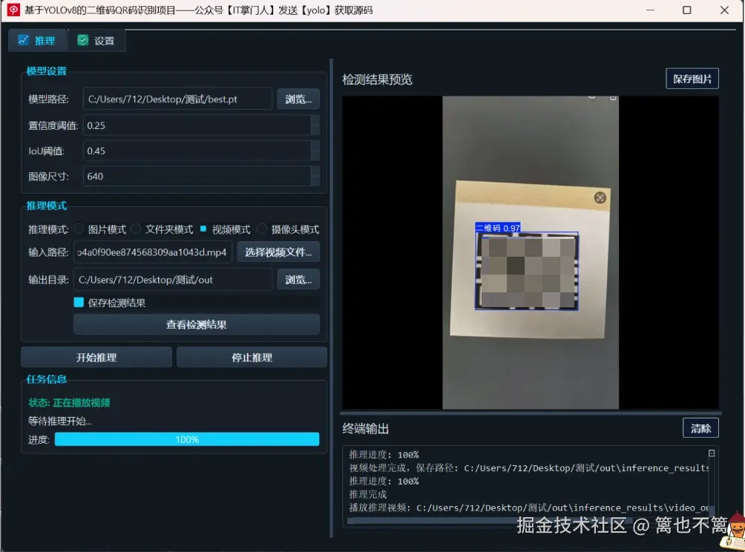Click the app logo icon in title bar
Image resolution: width=745 pixels, height=552 pixels.
coord(13,10)
